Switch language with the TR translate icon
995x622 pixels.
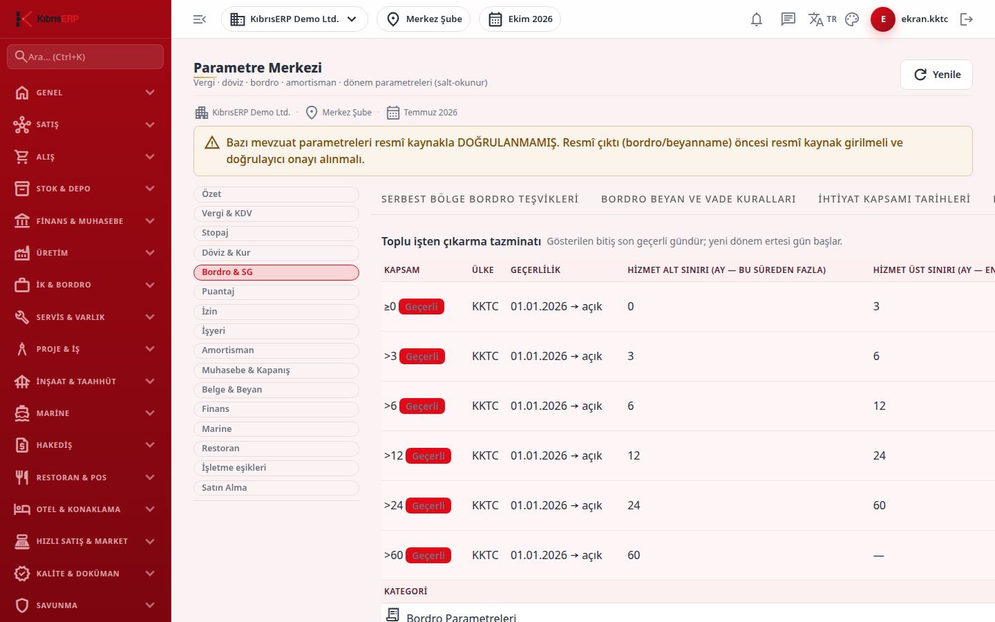(822, 19)
